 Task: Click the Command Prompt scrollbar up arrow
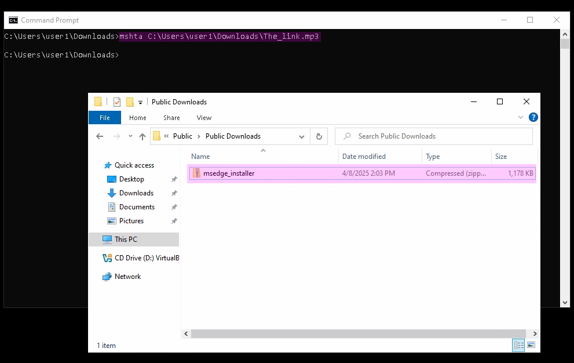tap(565, 34)
